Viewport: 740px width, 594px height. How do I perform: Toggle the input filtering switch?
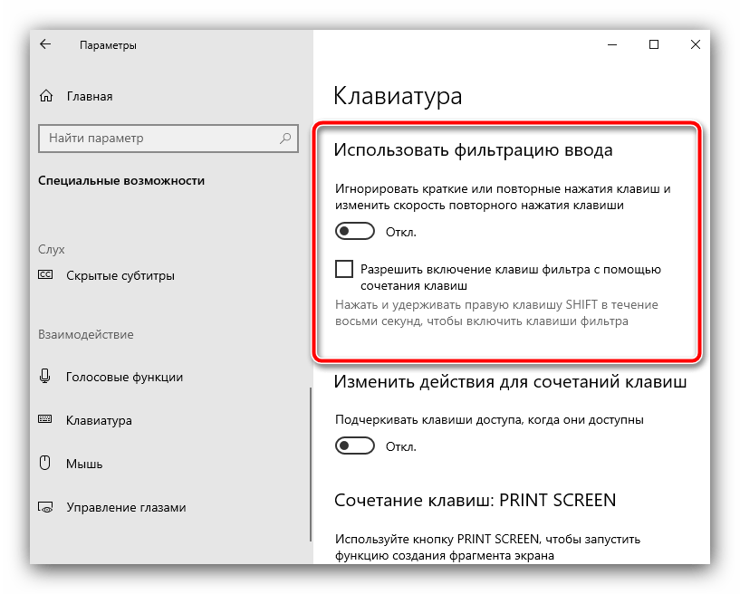pos(355,231)
